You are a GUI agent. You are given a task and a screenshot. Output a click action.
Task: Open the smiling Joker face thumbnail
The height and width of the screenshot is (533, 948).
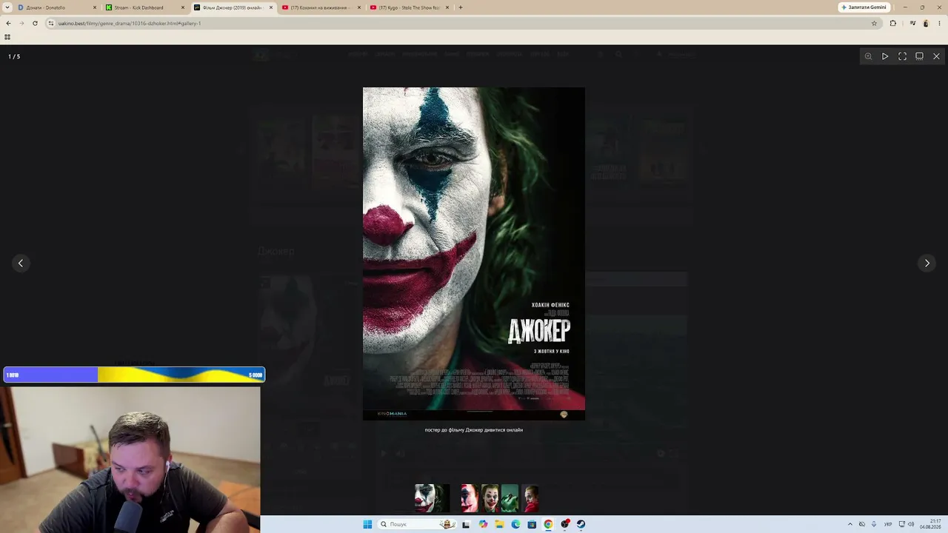pos(490,498)
